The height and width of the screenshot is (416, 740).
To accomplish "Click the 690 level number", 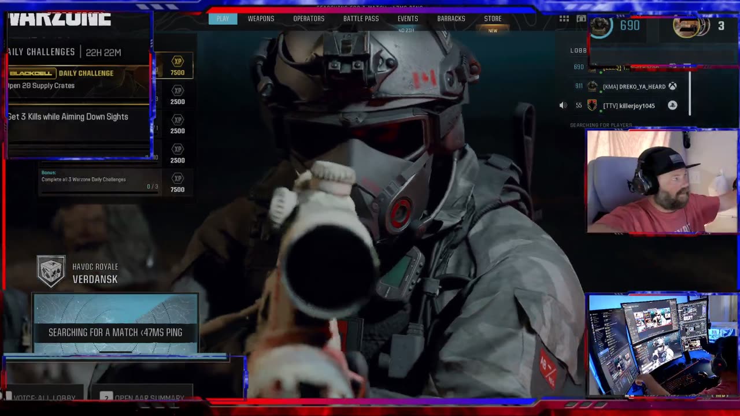I will pos(630,25).
